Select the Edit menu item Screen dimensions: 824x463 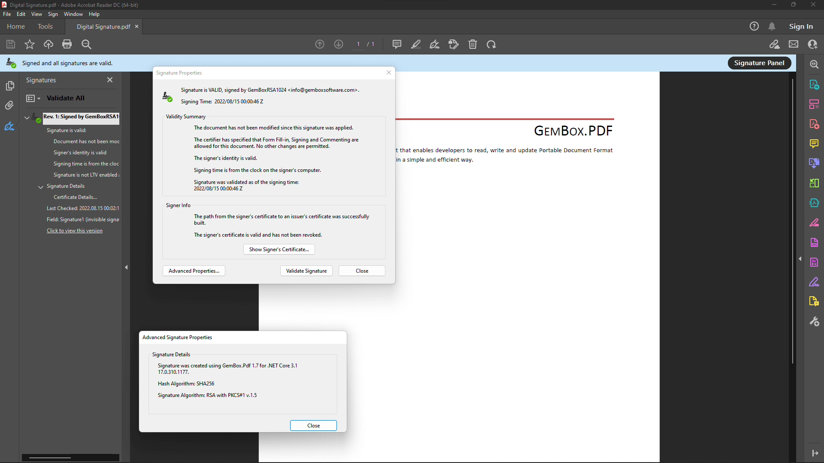[20, 14]
